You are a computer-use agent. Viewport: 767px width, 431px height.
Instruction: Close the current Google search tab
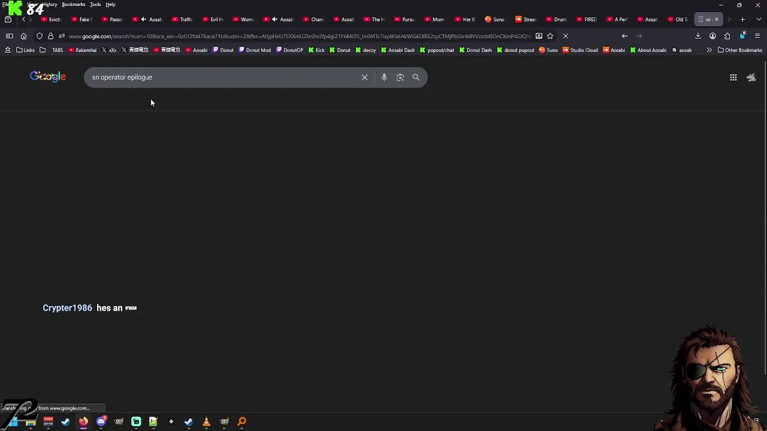tap(716, 19)
